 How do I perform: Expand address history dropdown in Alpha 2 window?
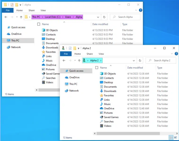pos(134,61)
